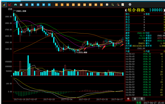
Task: Open the cyan bar chart view icon
Action: [x=15, y=5]
